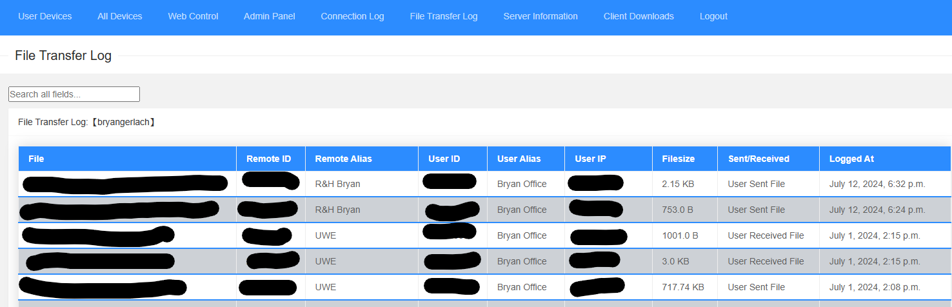Open the User Devices page
952x307 pixels.
[x=45, y=16]
